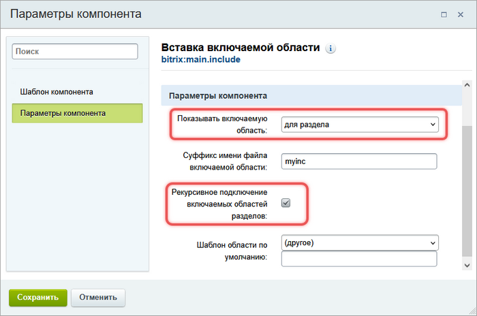Uncheck the Рекурсивное подключение checkbox
Screen dimensions: 477x316
pos(286,202)
